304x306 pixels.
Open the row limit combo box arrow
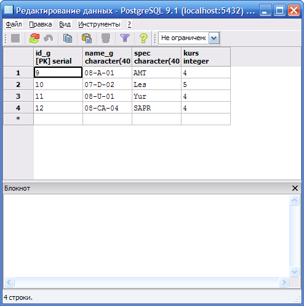coord(214,38)
